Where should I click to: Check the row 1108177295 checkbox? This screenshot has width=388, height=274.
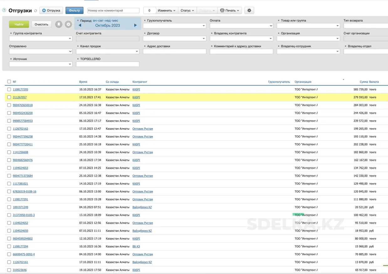9,89
